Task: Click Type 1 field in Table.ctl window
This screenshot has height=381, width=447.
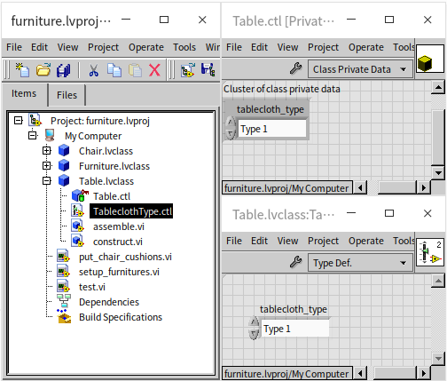Action: click(272, 129)
